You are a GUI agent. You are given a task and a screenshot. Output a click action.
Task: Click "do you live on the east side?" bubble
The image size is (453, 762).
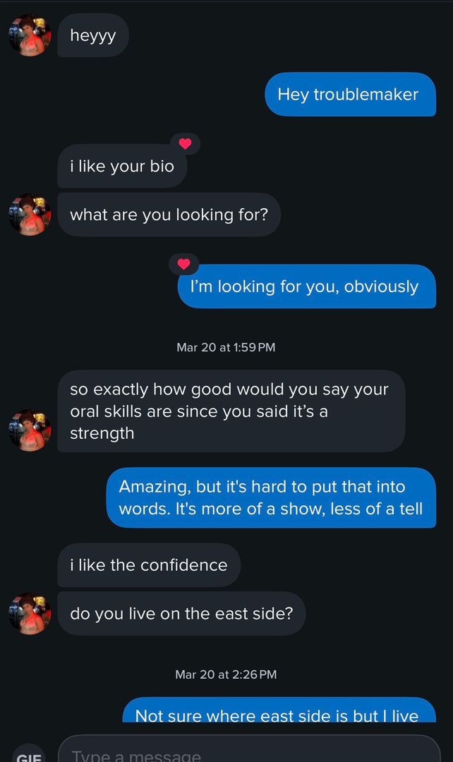tap(181, 613)
